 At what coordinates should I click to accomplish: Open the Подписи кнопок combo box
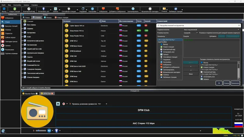(211, 30)
